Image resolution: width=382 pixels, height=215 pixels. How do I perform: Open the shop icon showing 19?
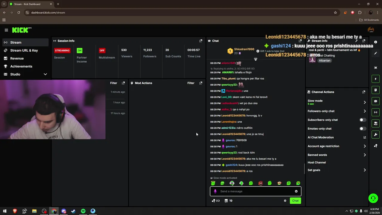(x=229, y=201)
